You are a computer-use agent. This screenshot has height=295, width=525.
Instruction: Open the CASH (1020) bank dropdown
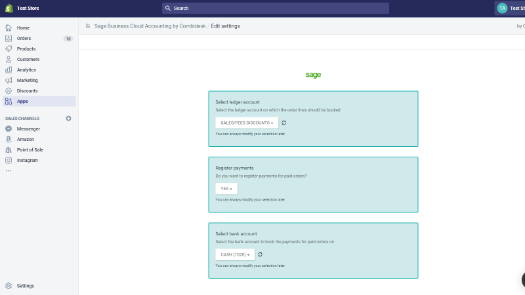tap(235, 254)
